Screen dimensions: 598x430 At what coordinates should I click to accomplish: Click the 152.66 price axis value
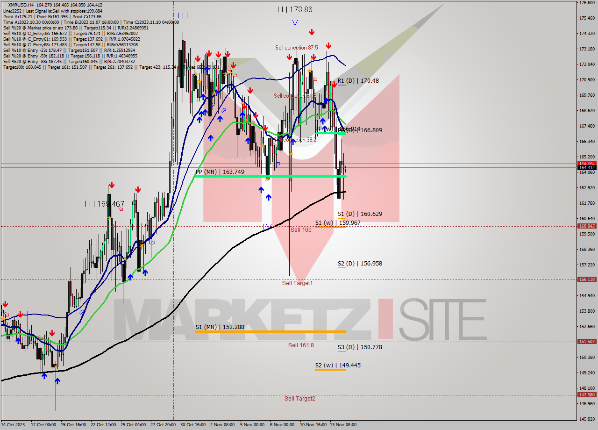(x=587, y=327)
